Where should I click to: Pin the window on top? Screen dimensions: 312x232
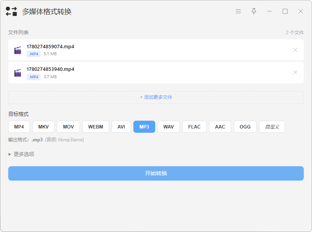tap(254, 11)
